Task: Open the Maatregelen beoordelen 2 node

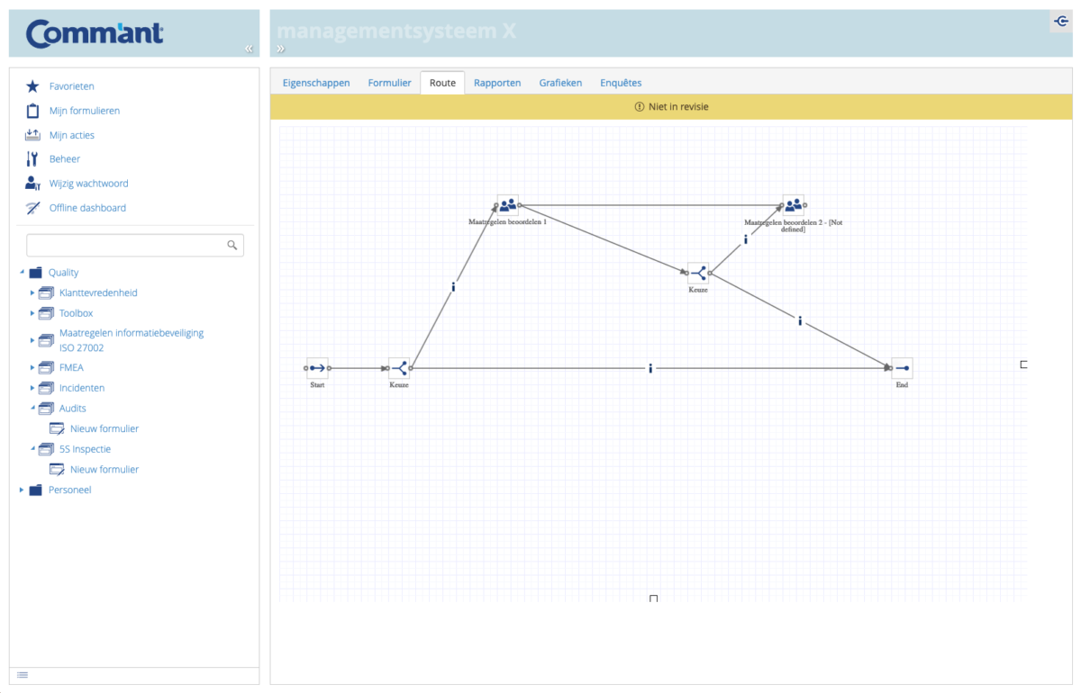Action: tap(795, 204)
